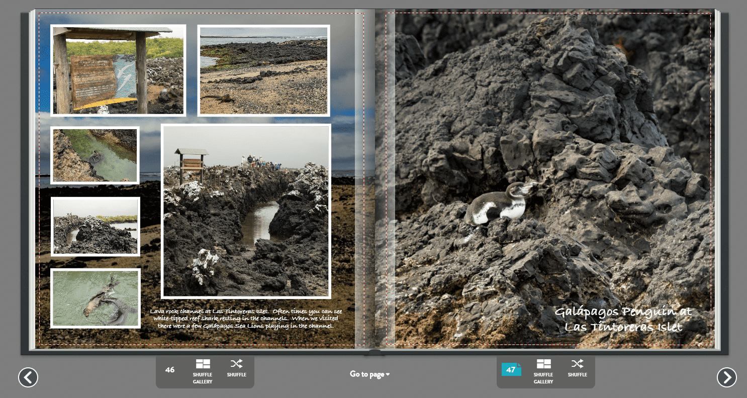
Task: Shuffle the layout of page 47
Action: (577, 368)
